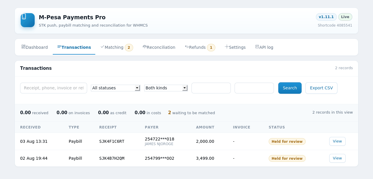The height and width of the screenshot is (179, 373).
Task: Click the Refunds return-arrow icon
Action: 187,46
